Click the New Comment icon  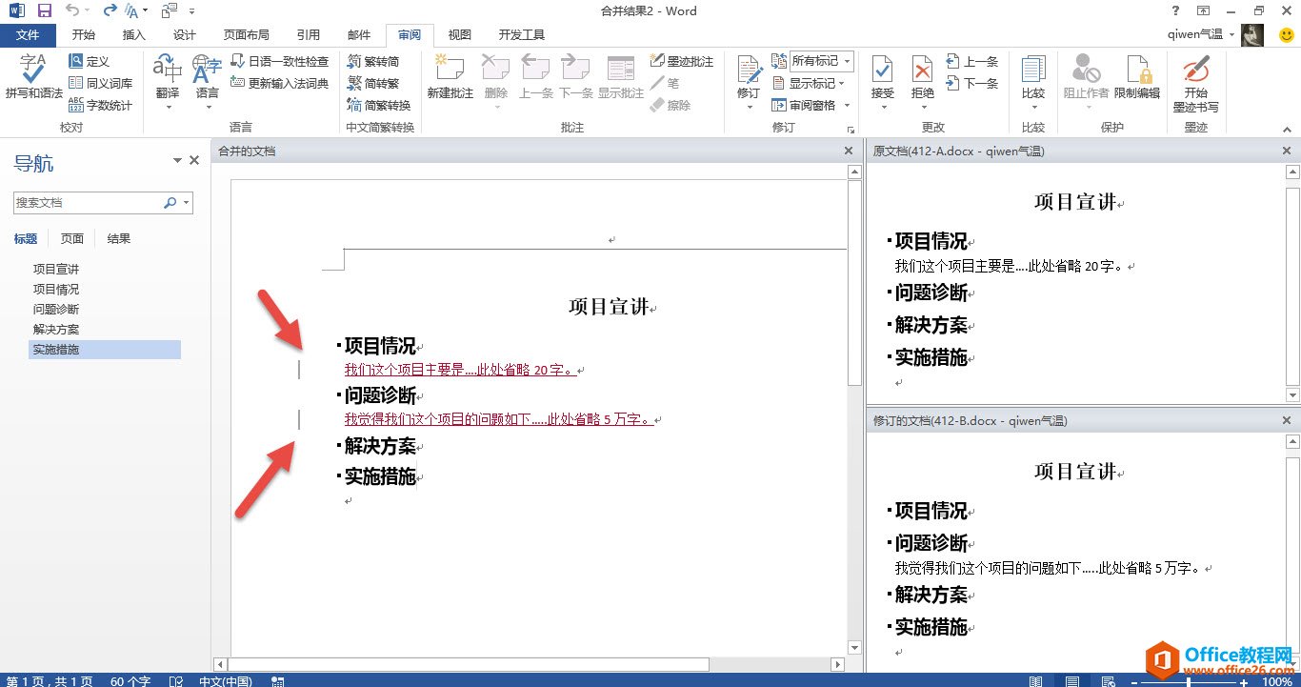(x=450, y=76)
